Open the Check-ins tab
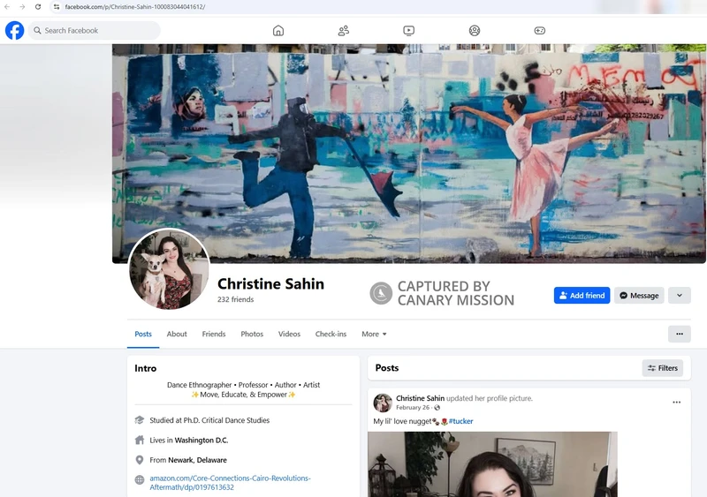This screenshot has width=707, height=497. click(x=331, y=335)
